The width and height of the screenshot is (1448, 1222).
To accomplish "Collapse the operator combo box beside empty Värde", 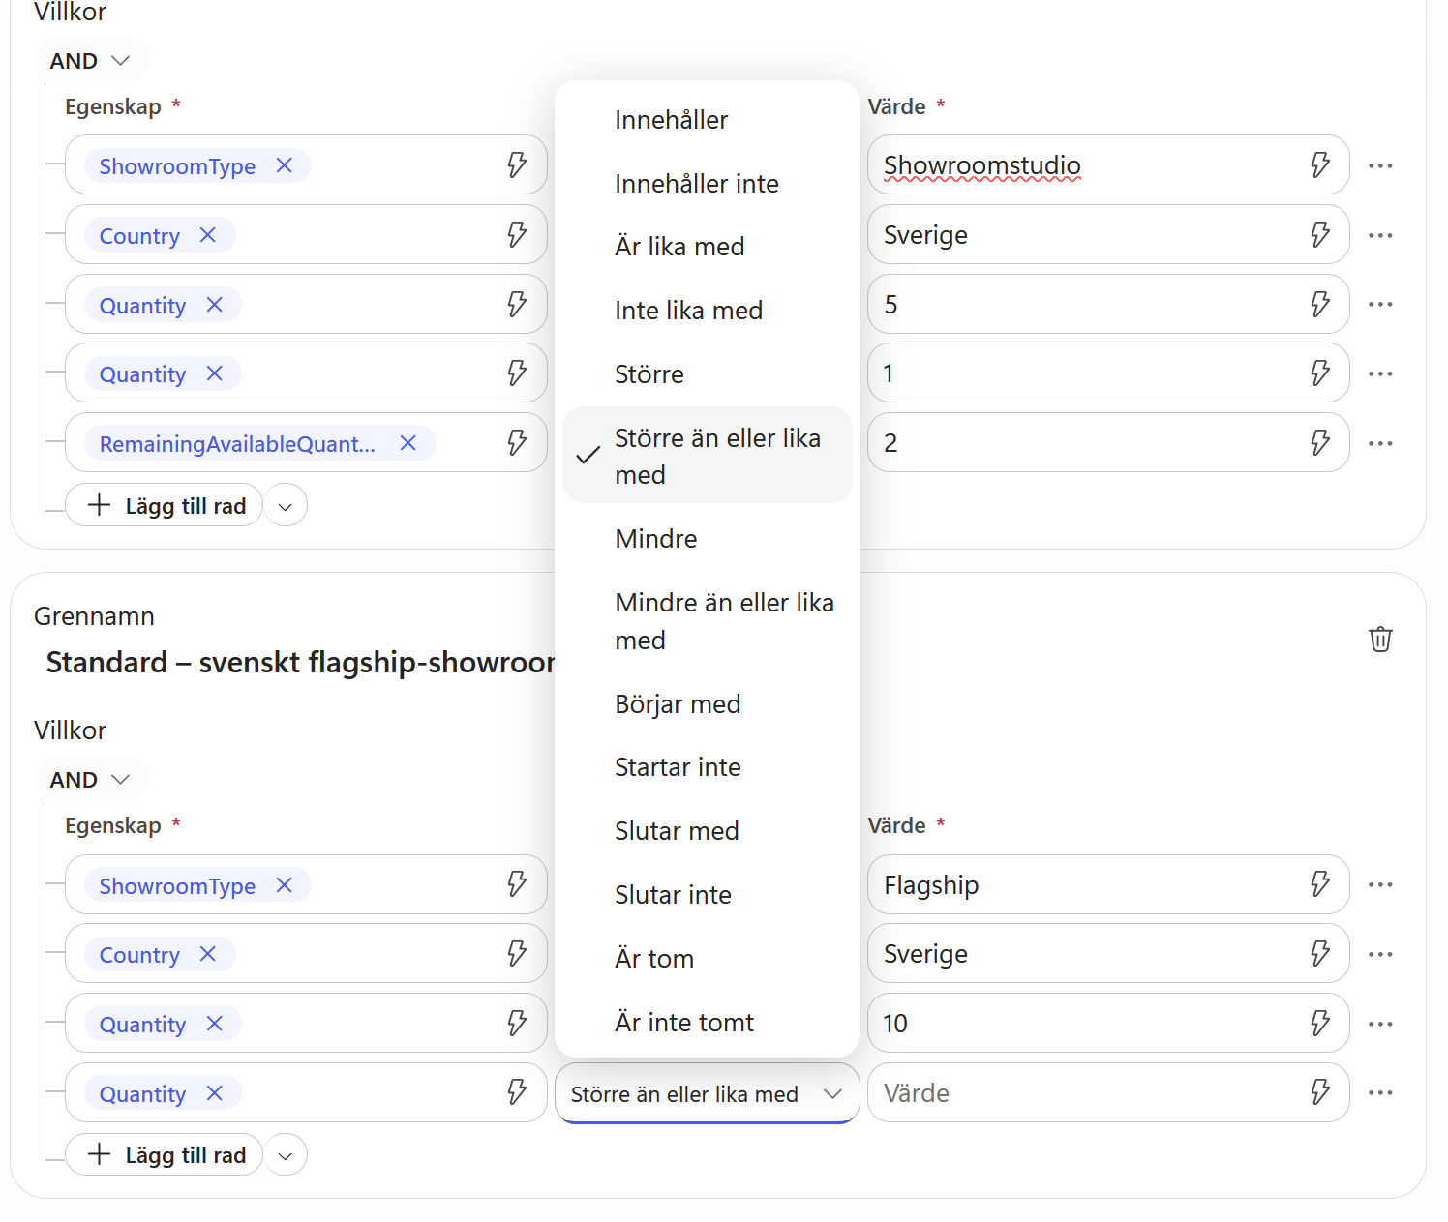I will tap(708, 1093).
